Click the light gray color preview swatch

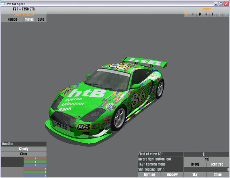[12, 172]
